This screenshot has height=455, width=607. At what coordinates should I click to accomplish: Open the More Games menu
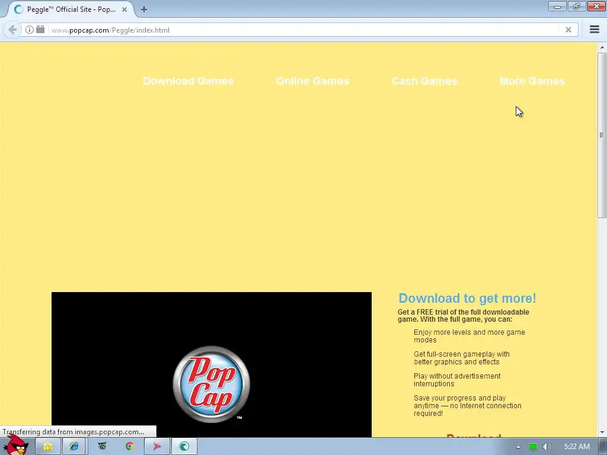tap(532, 81)
